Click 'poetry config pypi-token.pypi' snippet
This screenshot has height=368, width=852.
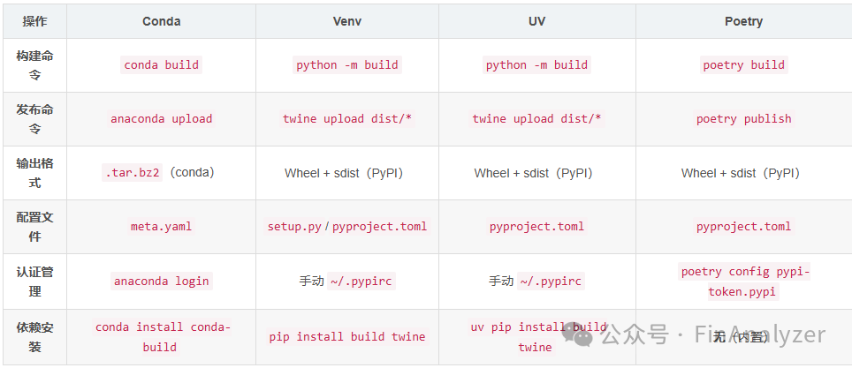[743, 282]
